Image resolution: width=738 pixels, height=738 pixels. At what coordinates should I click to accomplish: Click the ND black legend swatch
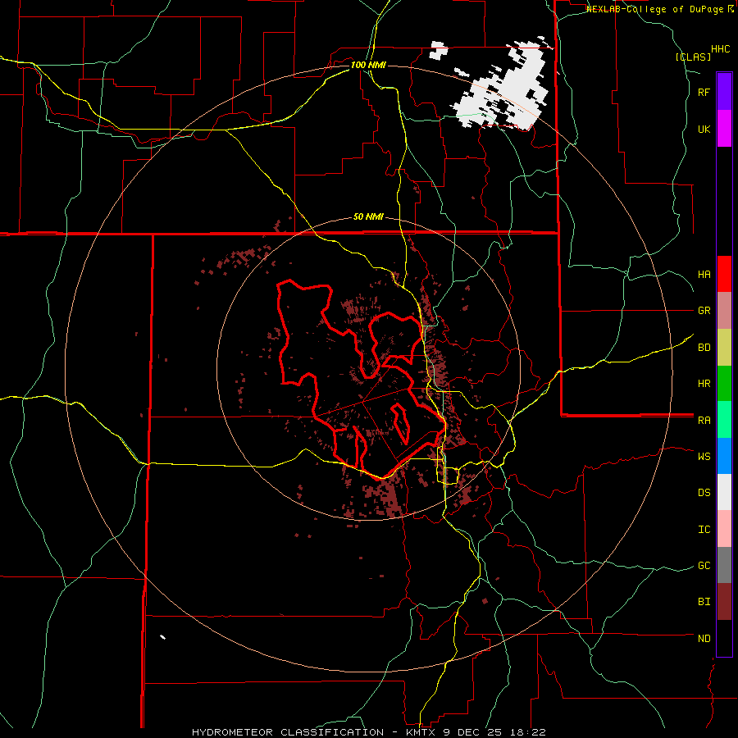point(724,638)
